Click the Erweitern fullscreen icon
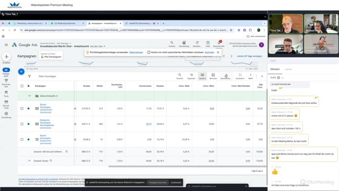The width and height of the screenshot is (339, 191). coord(240,75)
